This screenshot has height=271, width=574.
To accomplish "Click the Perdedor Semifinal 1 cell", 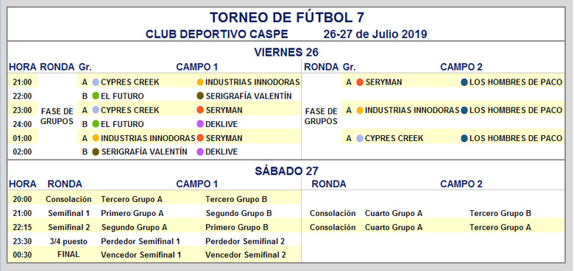I will click(141, 242).
